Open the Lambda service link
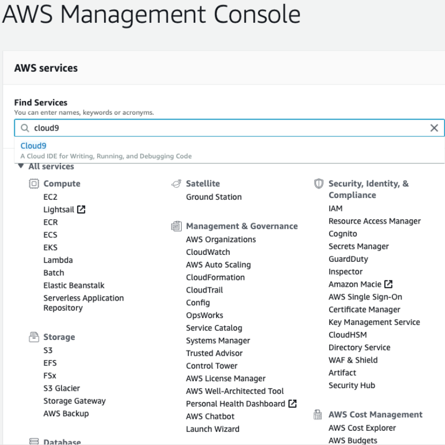The width and height of the screenshot is (445, 445). (58, 260)
